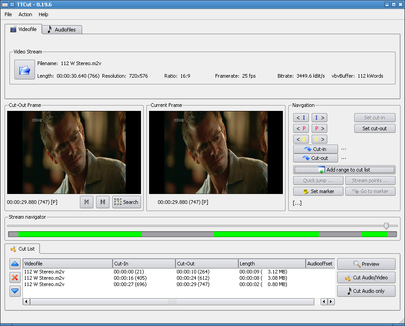405x326 pixels.
Task: Click last green segment in cut bar
Action: click(374, 234)
